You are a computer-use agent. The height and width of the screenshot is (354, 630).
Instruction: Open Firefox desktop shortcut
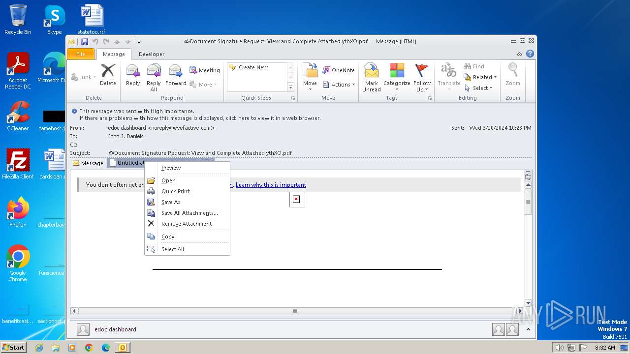point(18,212)
